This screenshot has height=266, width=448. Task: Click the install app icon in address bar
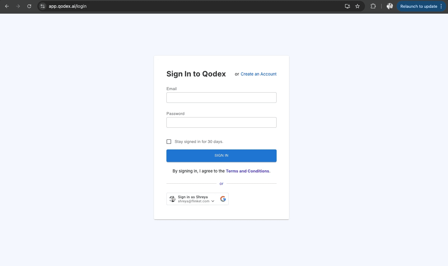[348, 6]
